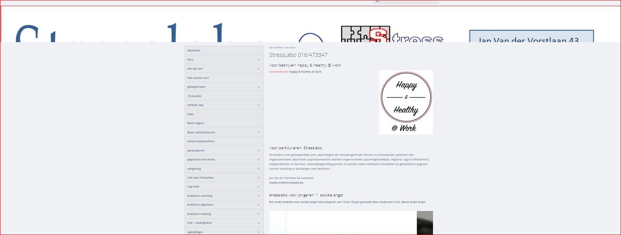Open the 'Hoe werken we?' page
The width and height of the screenshot is (621, 235).
click(198, 78)
